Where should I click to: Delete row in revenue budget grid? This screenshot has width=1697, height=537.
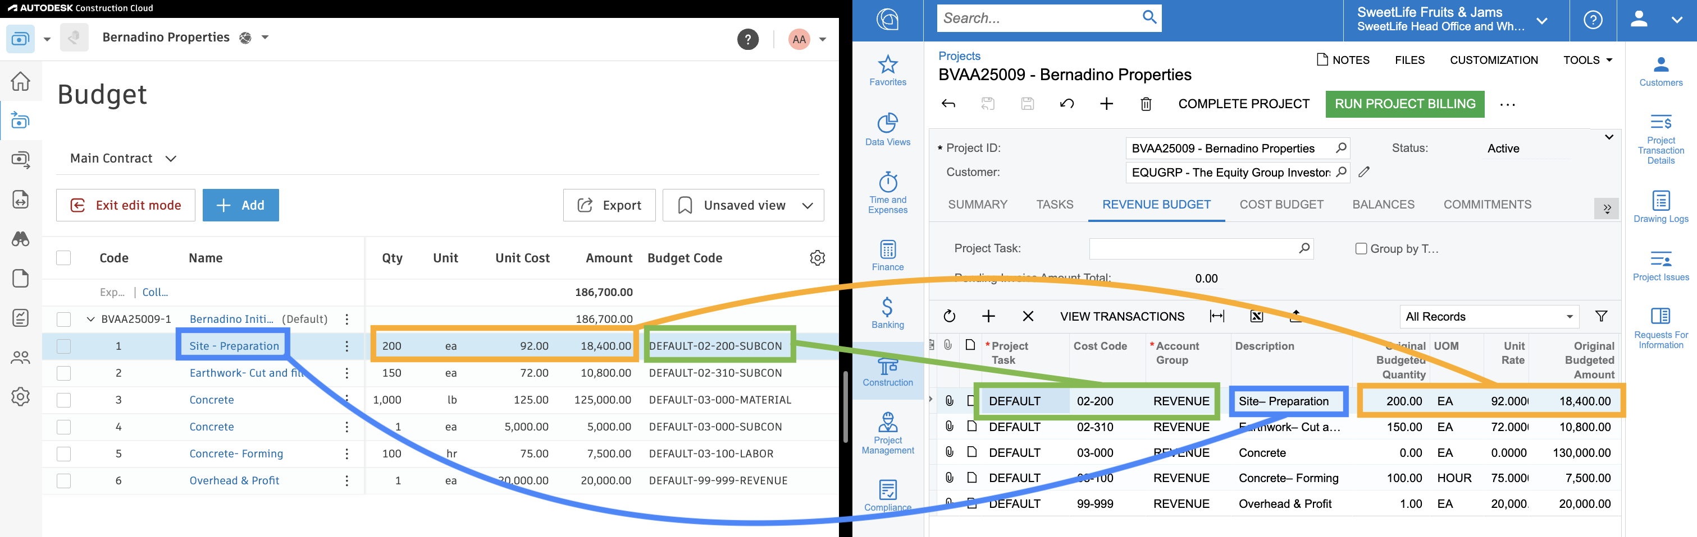1028,316
